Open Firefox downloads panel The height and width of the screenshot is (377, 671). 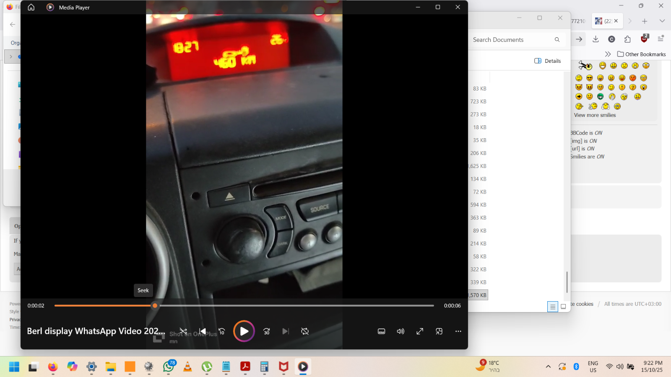[596, 39]
